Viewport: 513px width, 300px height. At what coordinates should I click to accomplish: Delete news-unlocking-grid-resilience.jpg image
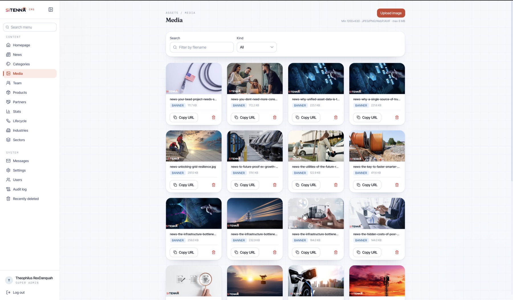(x=213, y=185)
